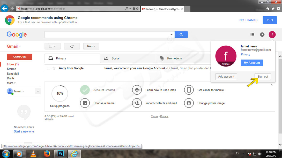Click the Learn how to use Gmail icon
The width and height of the screenshot is (282, 158).
click(x=137, y=90)
